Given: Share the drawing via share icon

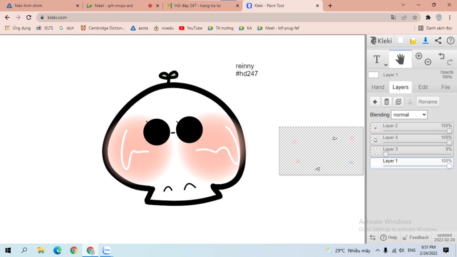Looking at the screenshot, I should [438, 41].
